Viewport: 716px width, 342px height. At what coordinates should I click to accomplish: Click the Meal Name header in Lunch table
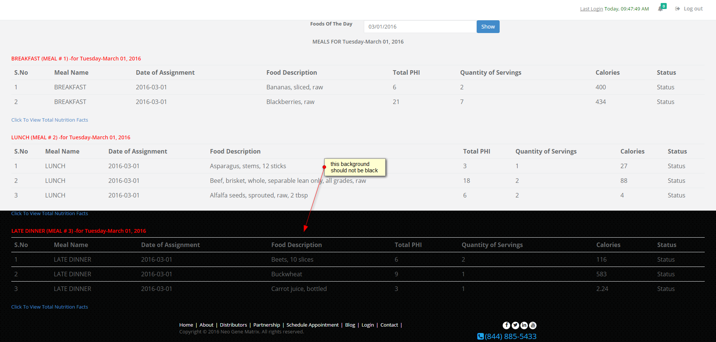(x=62, y=151)
